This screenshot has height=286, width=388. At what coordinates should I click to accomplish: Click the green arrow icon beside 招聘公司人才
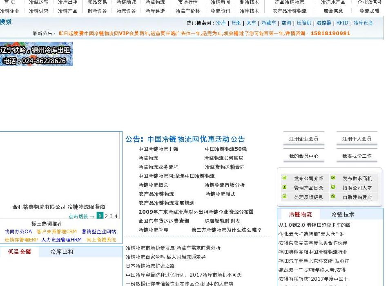[333, 187]
